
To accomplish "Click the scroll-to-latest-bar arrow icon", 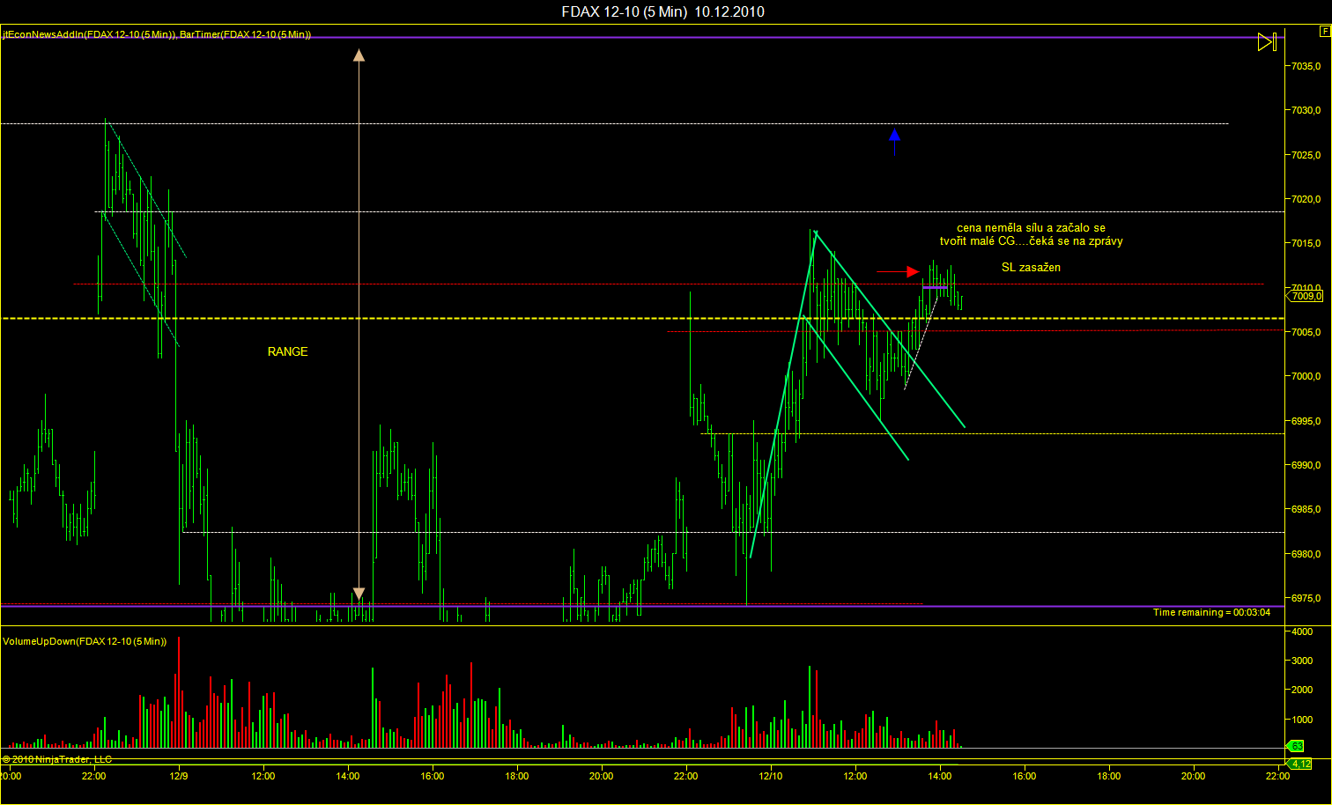I will (1267, 41).
